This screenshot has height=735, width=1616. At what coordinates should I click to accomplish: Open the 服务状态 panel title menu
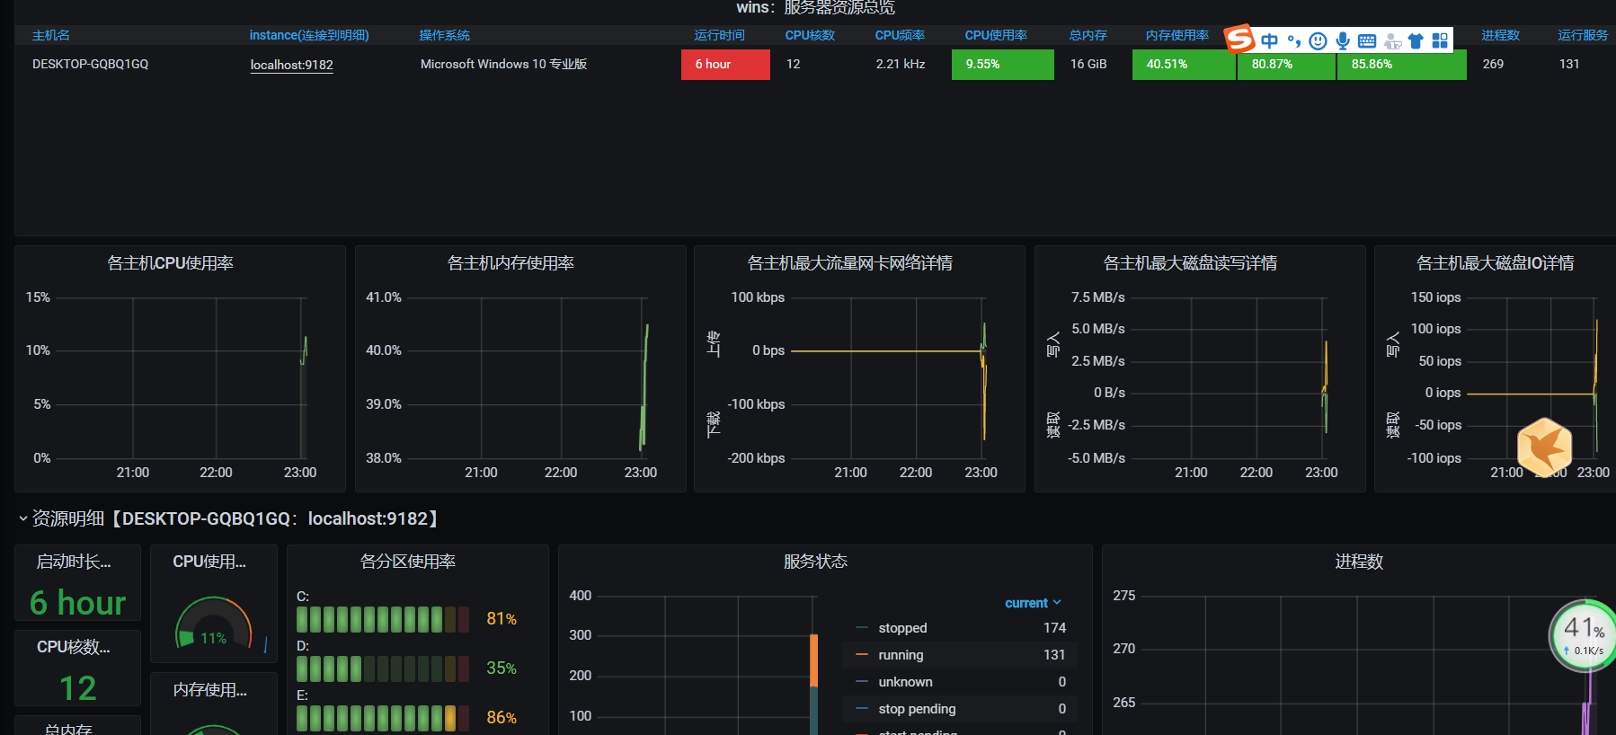pyautogui.click(x=815, y=562)
